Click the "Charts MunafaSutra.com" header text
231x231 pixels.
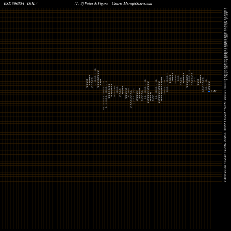pos(132,4)
